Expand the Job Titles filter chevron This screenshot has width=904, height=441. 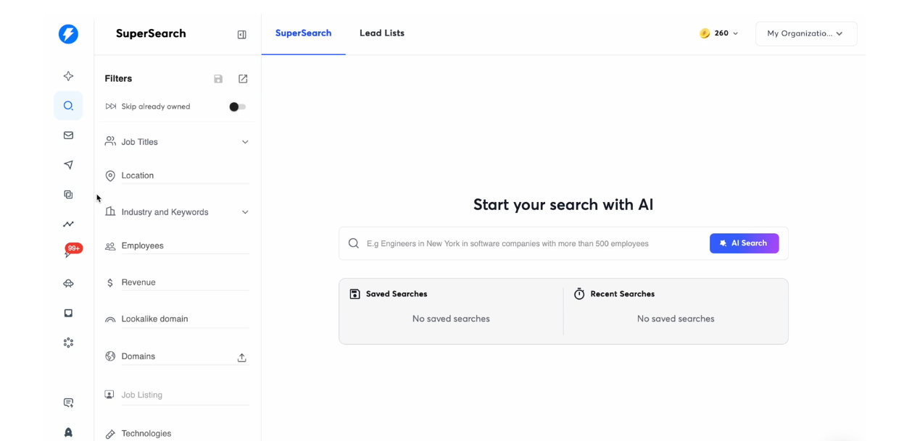click(245, 142)
